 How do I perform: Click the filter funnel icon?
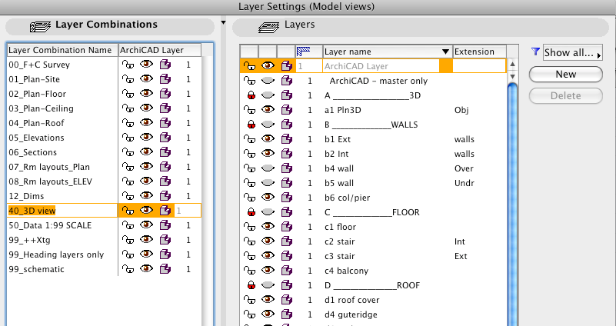(x=535, y=52)
